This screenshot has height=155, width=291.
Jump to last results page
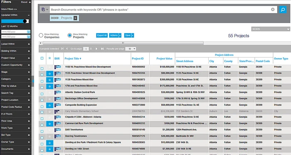[x=102, y=49]
